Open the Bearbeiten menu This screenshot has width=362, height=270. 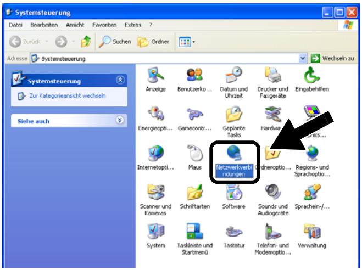[x=44, y=25]
